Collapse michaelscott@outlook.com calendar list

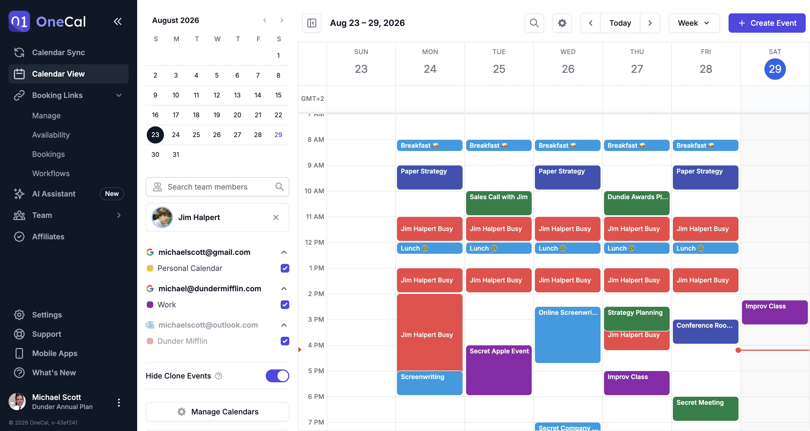point(284,325)
